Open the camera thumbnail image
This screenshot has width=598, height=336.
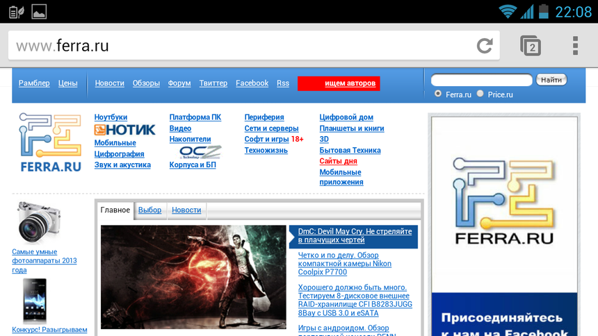[39, 222]
